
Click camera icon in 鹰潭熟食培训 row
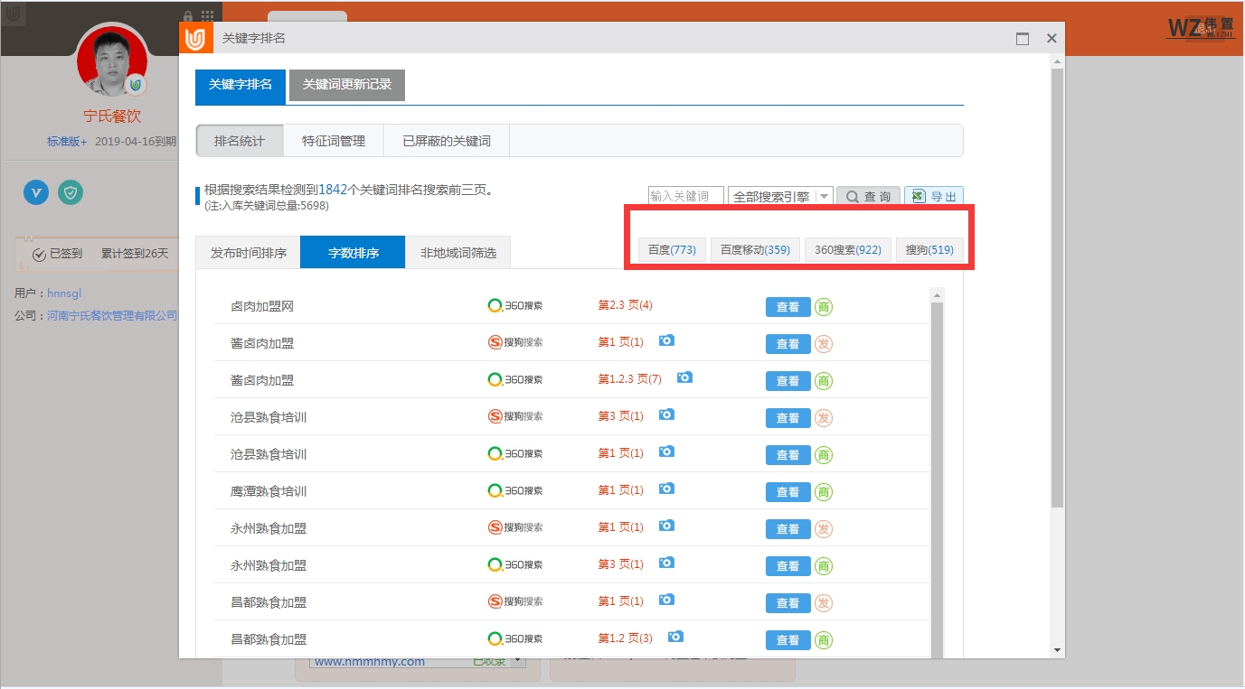(666, 489)
